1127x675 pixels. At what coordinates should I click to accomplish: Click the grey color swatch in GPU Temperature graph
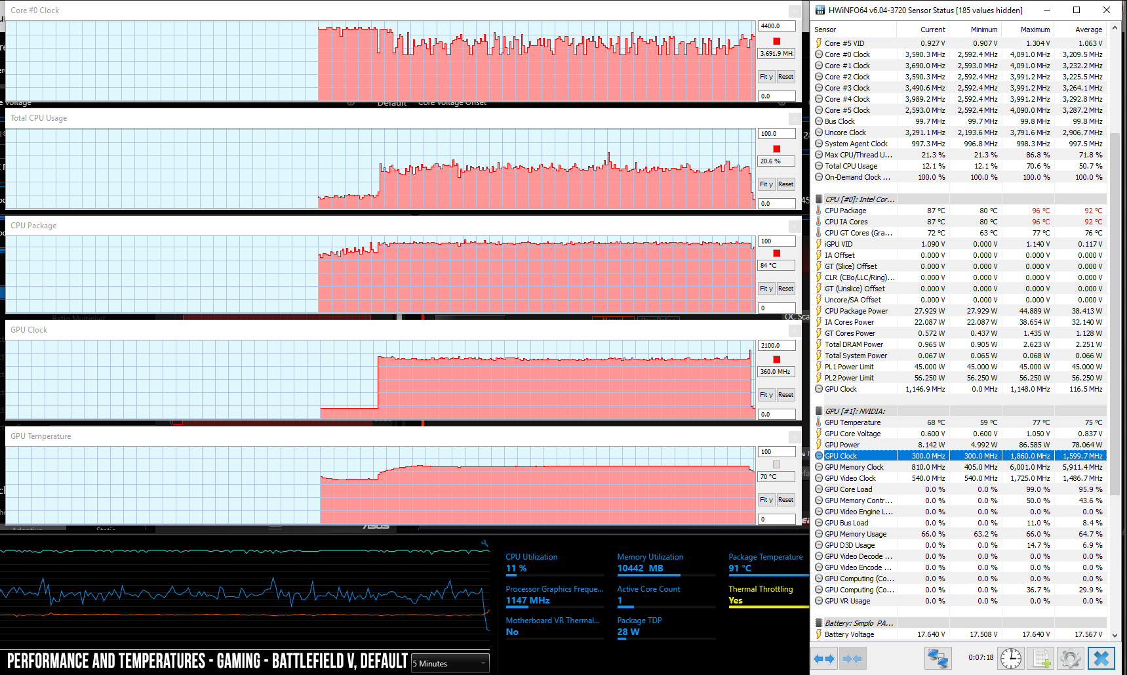pos(777,464)
